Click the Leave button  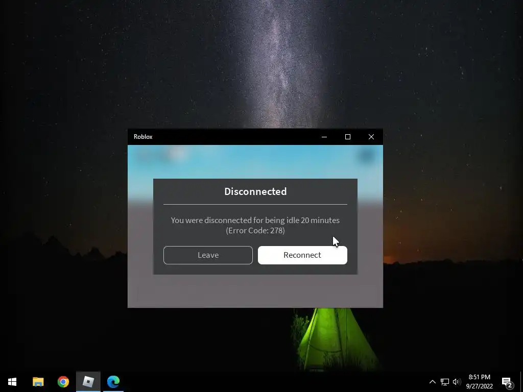208,255
